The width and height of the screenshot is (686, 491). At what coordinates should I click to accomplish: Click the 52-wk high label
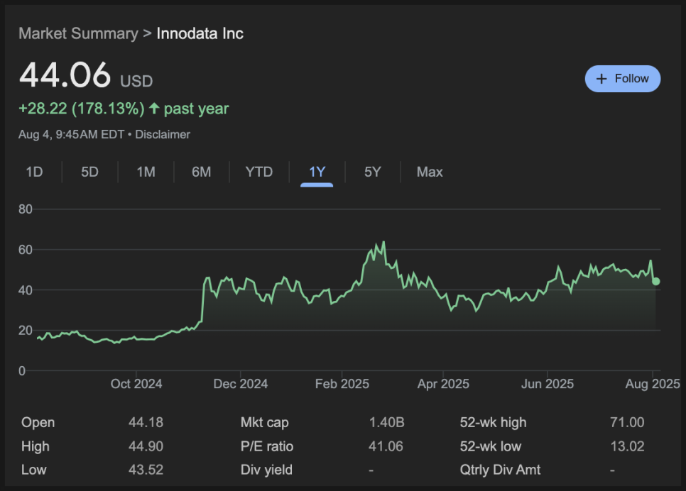tap(493, 423)
